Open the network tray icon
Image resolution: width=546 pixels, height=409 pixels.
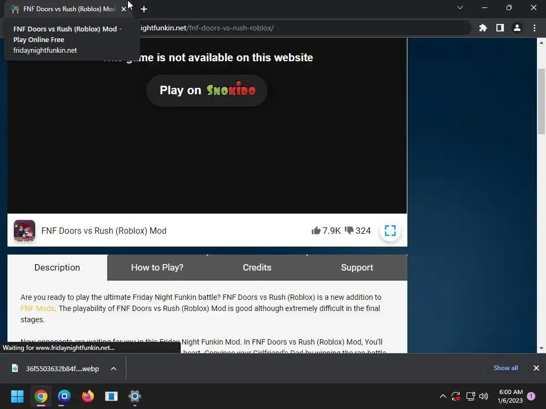tap(470, 396)
